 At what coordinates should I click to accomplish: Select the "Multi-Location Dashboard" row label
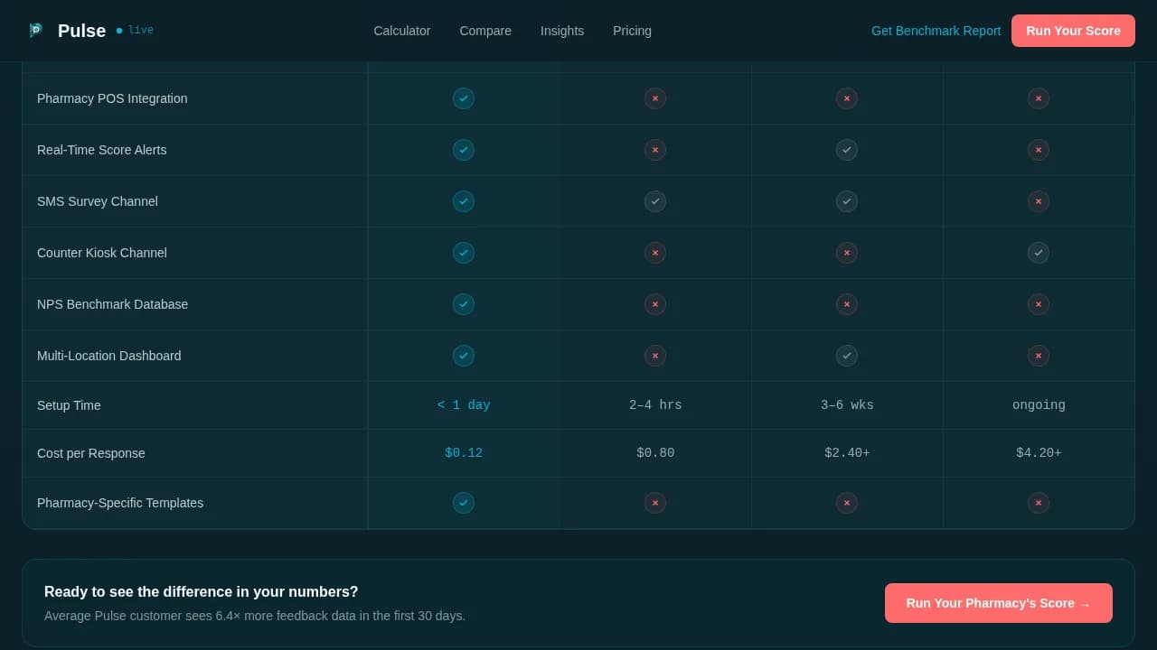click(109, 356)
